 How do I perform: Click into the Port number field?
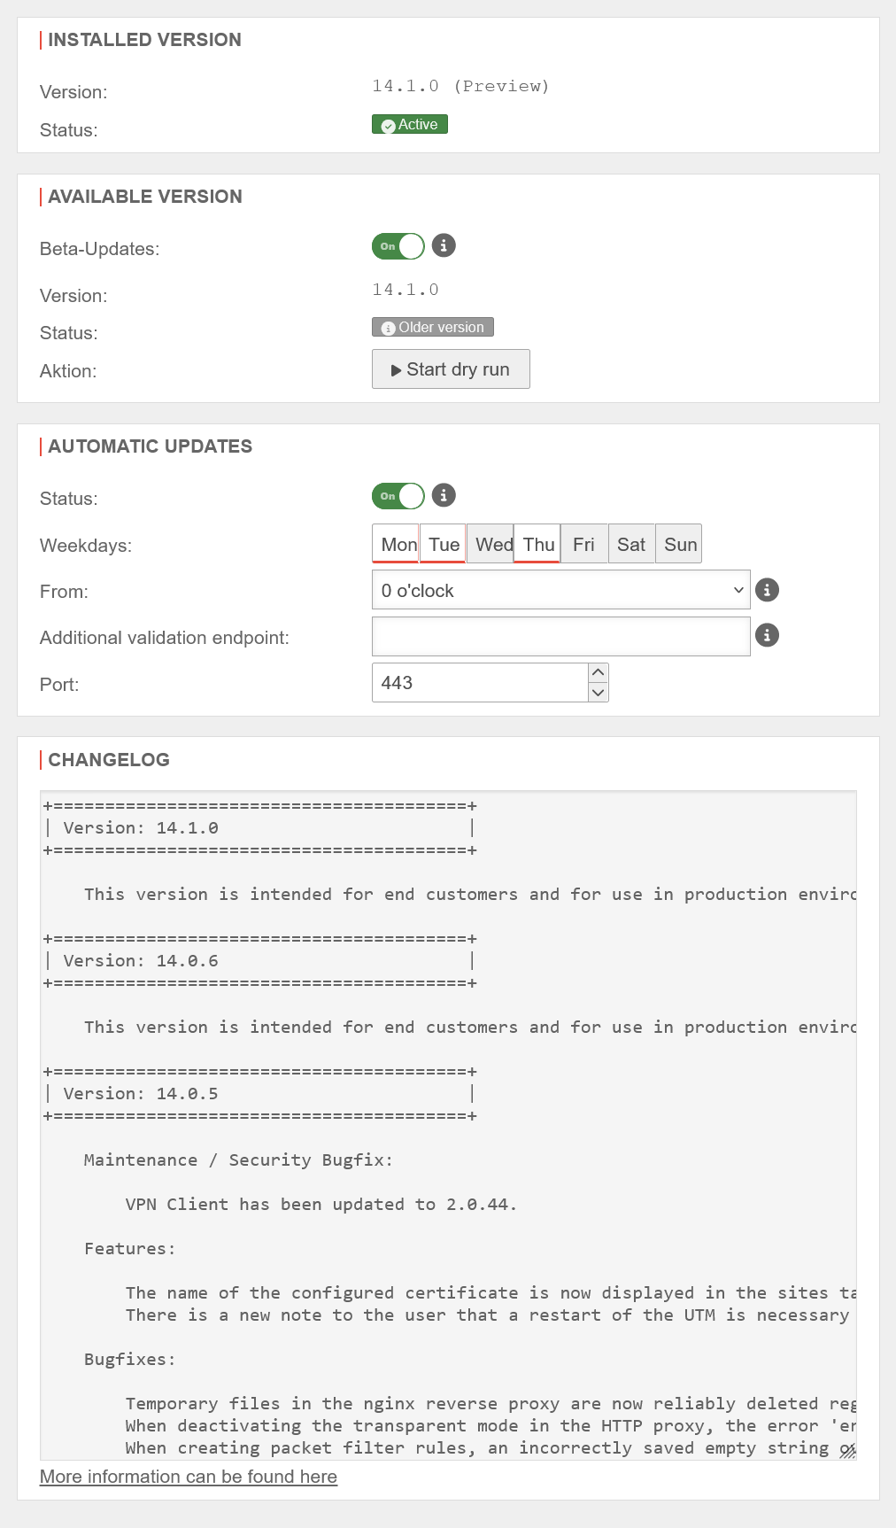coord(479,683)
